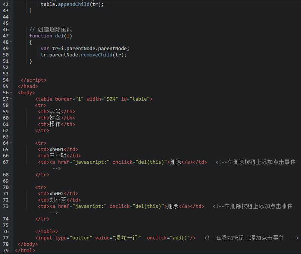This screenshot has height=254, width=301.
Task: Click the opening <body> tag
Action: (26, 93)
